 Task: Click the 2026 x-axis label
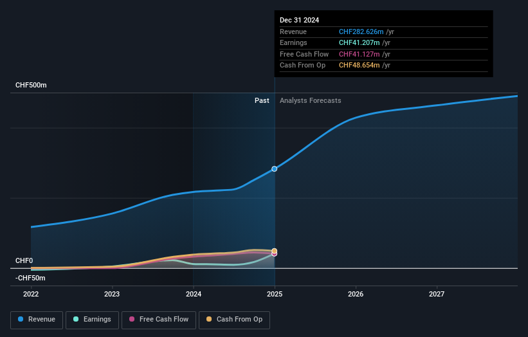(356, 294)
